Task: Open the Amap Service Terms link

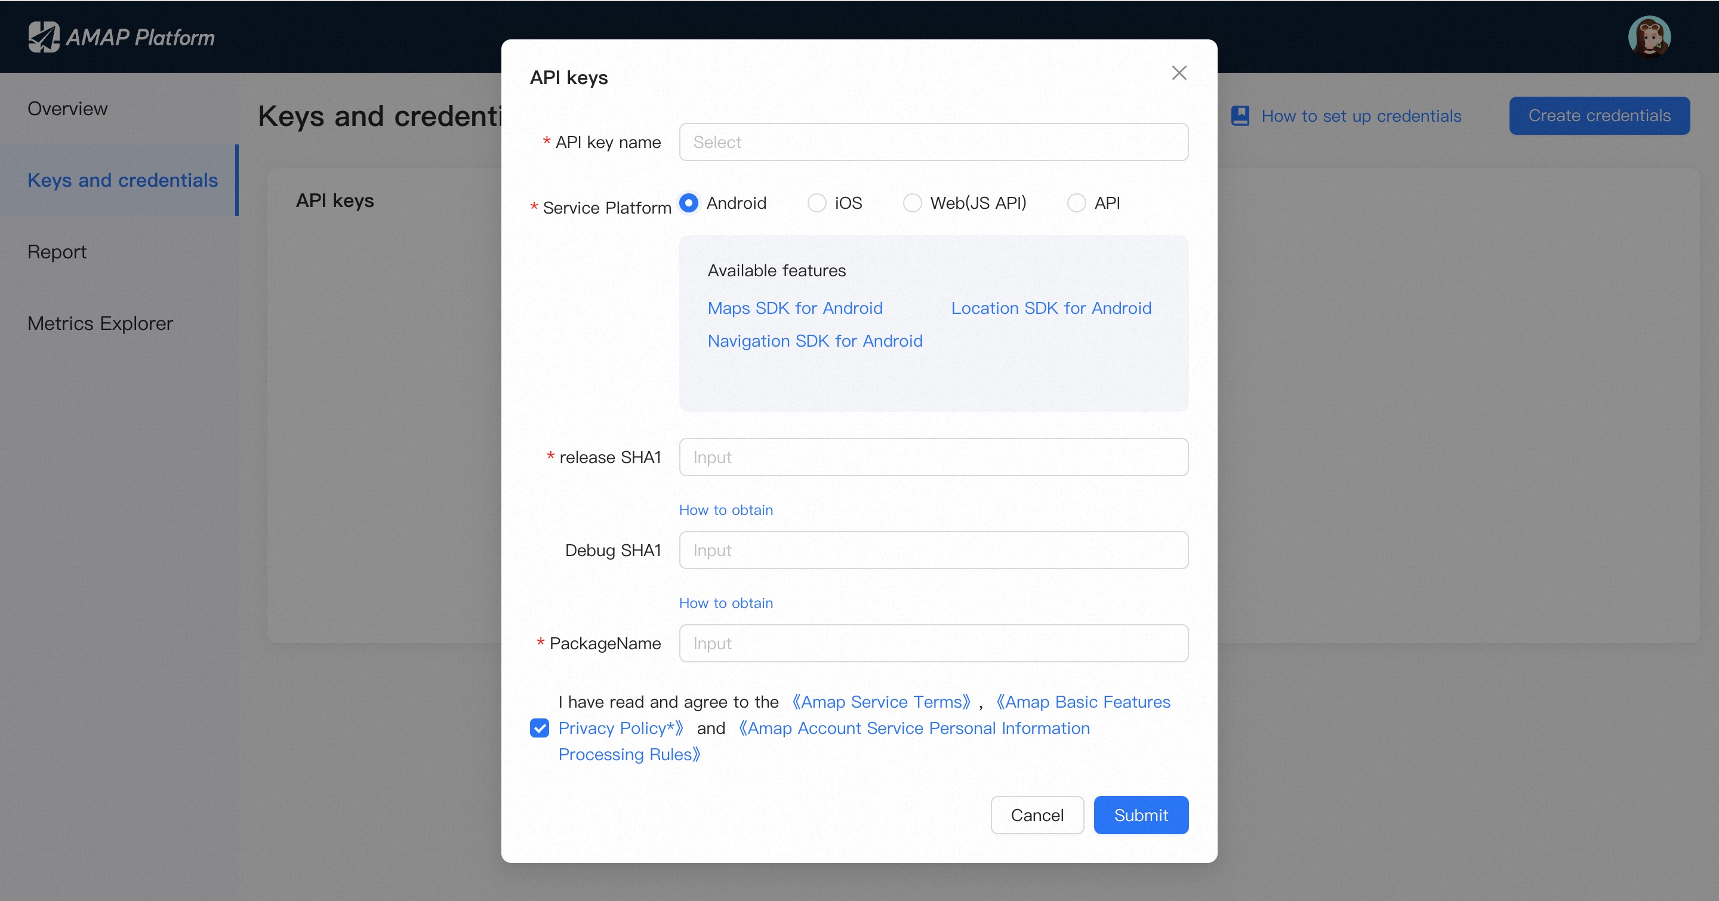Action: click(x=881, y=702)
